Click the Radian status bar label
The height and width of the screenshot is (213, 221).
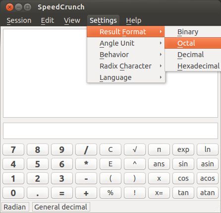(x=15, y=207)
